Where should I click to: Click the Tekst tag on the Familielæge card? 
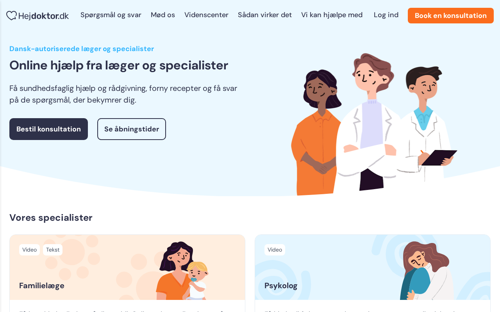pyautogui.click(x=53, y=250)
